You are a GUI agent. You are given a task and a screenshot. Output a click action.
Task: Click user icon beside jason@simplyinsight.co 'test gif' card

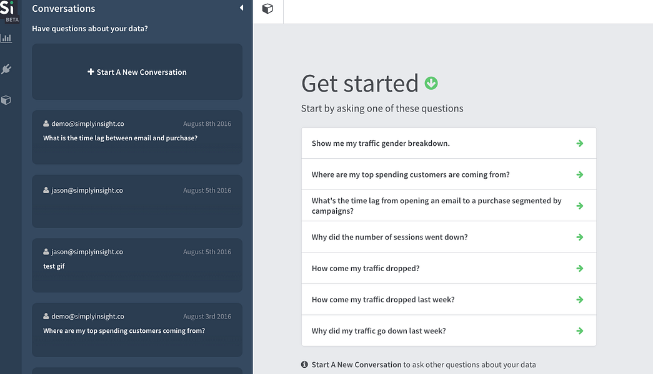click(x=46, y=251)
